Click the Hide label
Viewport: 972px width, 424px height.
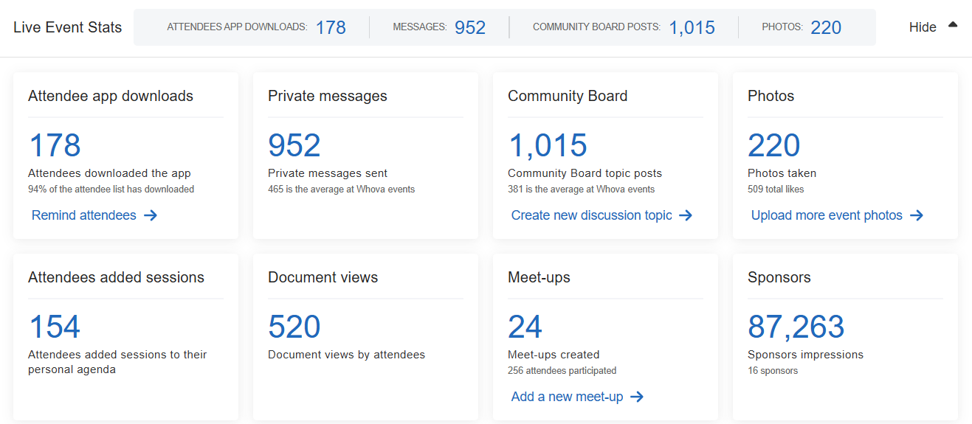click(x=923, y=27)
